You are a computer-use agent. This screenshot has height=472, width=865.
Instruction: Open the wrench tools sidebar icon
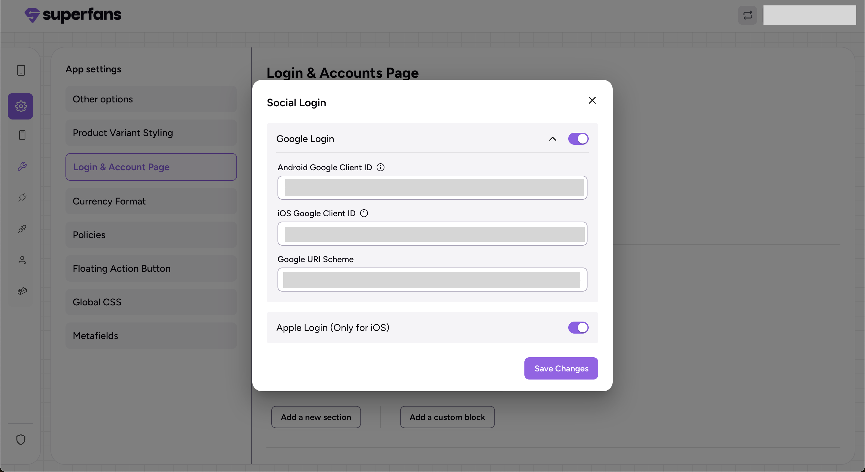coord(22,166)
